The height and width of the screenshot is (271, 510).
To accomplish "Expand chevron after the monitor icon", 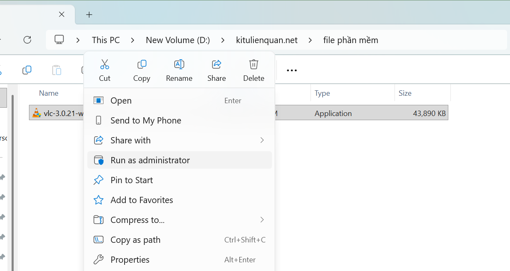I will pyautogui.click(x=78, y=40).
